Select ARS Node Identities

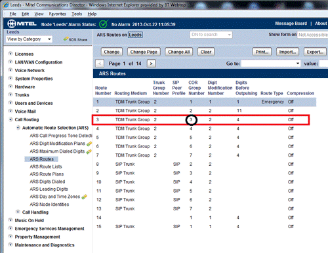pyautogui.click(x=49, y=204)
